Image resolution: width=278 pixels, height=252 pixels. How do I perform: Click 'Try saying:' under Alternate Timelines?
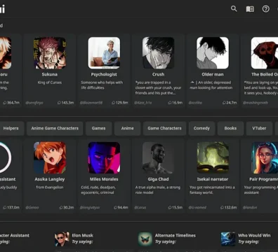tap(165, 241)
